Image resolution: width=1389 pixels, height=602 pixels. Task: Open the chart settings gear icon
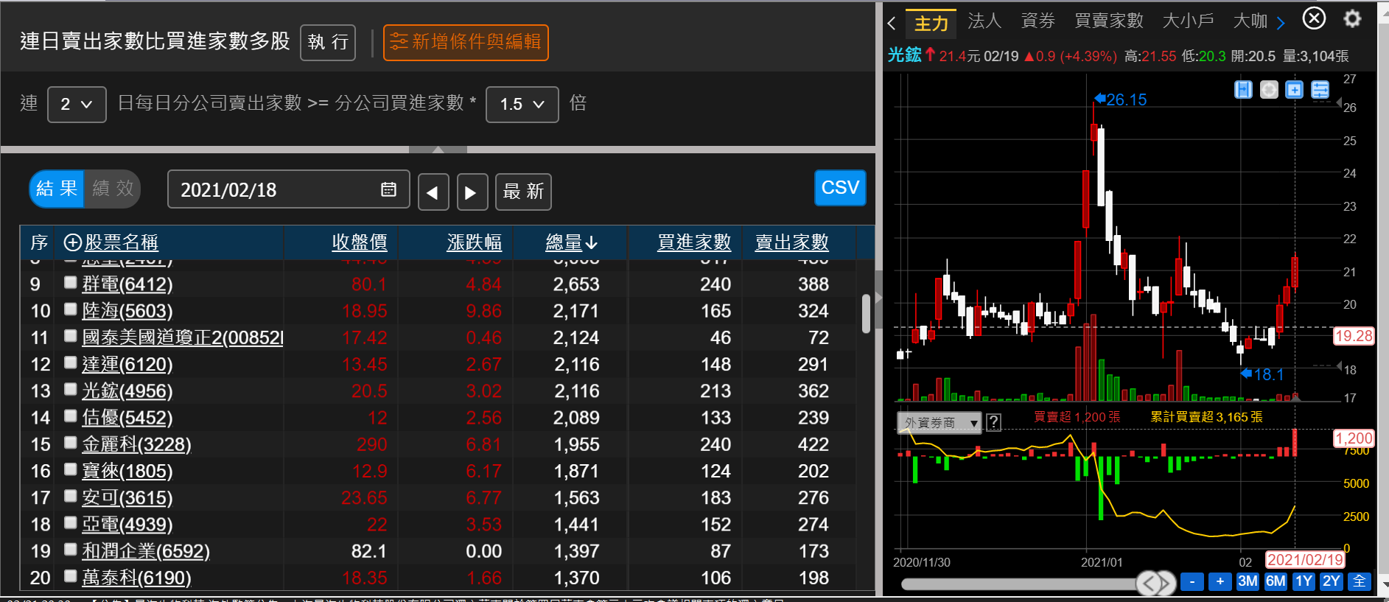[1352, 18]
